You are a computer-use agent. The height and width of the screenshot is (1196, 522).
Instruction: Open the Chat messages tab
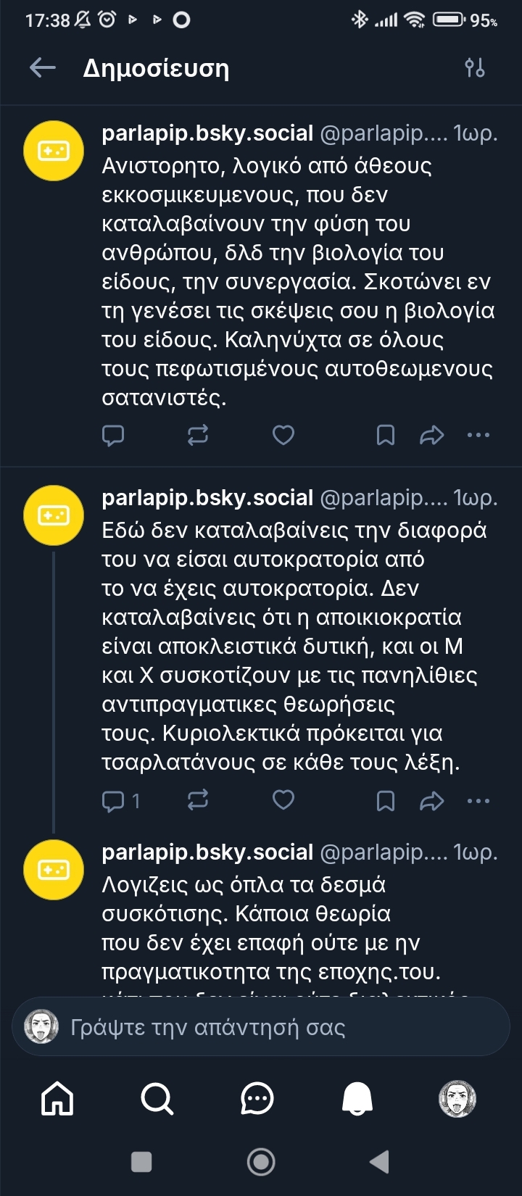(257, 1098)
